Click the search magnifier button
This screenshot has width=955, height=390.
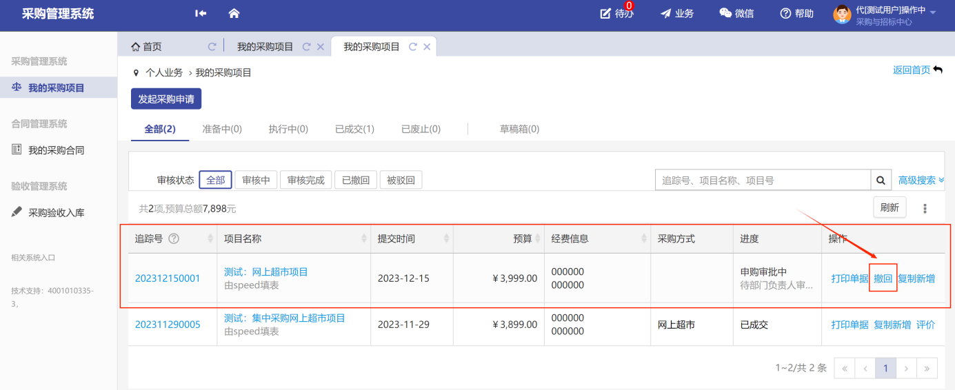[881, 181]
